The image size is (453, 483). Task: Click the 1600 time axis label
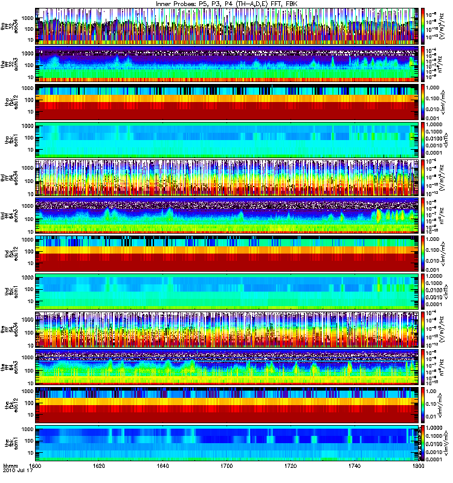pyautogui.click(x=35, y=465)
